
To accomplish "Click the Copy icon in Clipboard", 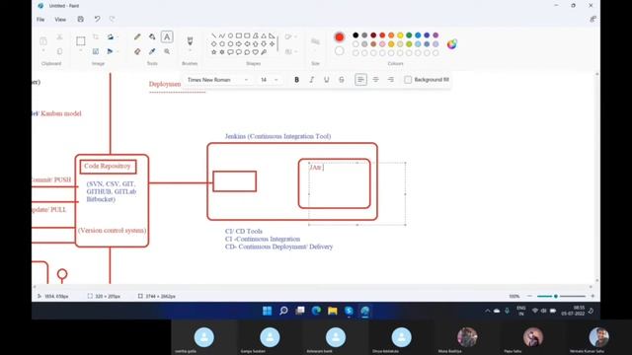I will coord(59,51).
